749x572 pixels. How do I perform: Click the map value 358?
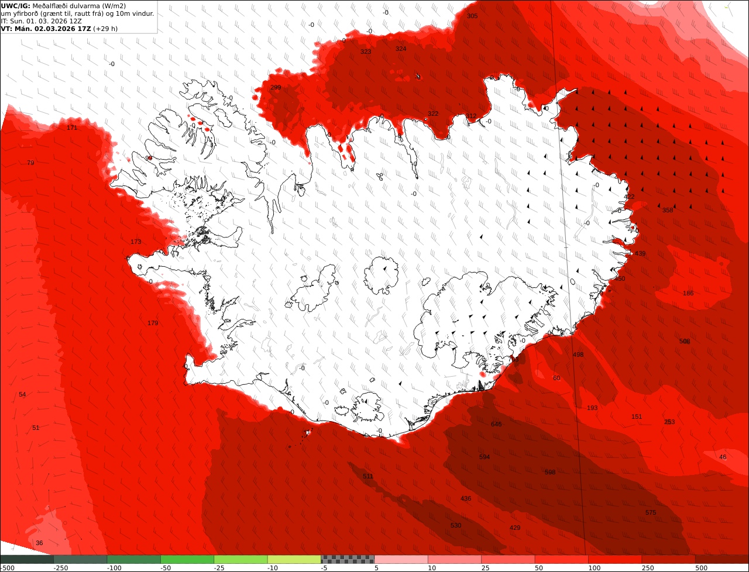point(668,210)
